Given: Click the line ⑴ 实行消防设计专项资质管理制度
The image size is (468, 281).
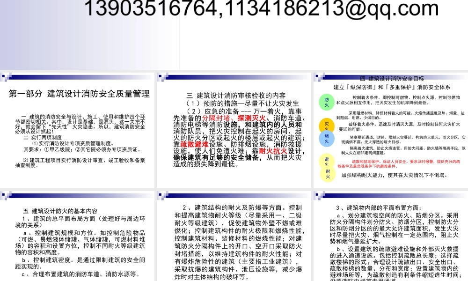Looking at the screenshot, I should click(73, 143).
